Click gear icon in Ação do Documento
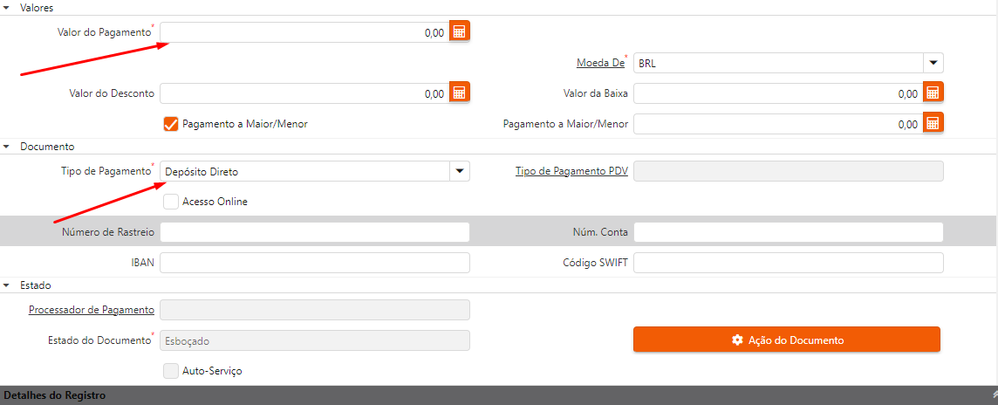The height and width of the screenshot is (405, 998). [x=737, y=340]
